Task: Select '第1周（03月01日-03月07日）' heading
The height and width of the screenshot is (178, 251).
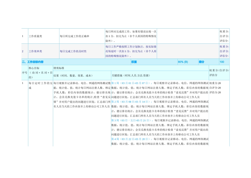Action: [x=132, y=83]
